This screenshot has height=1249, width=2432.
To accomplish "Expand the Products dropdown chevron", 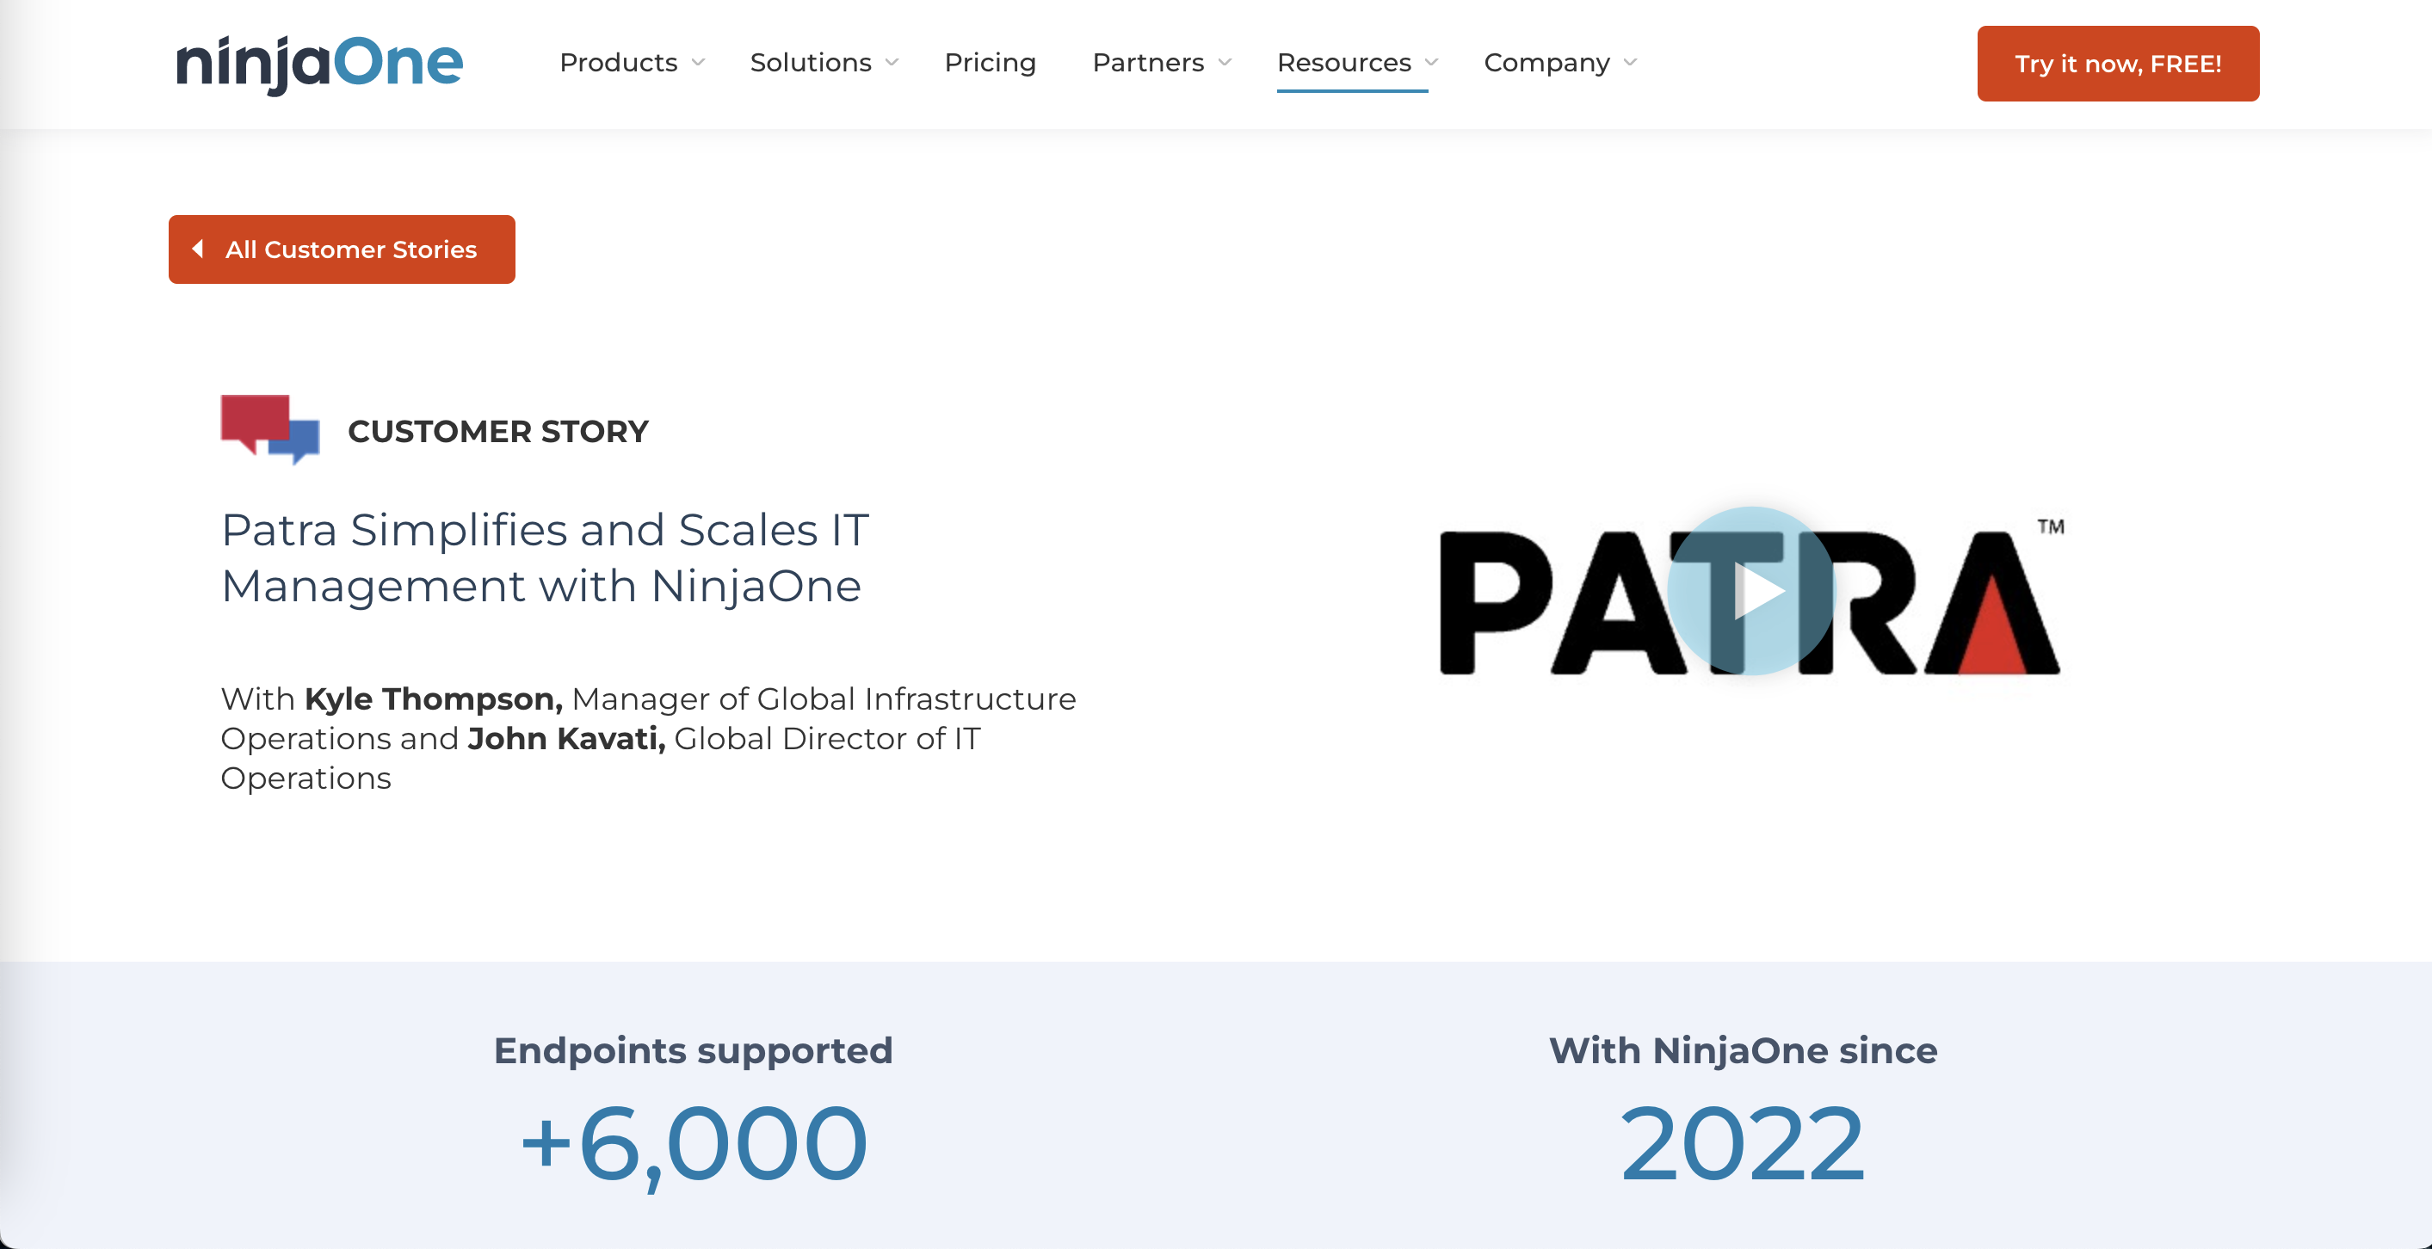I will [x=699, y=63].
